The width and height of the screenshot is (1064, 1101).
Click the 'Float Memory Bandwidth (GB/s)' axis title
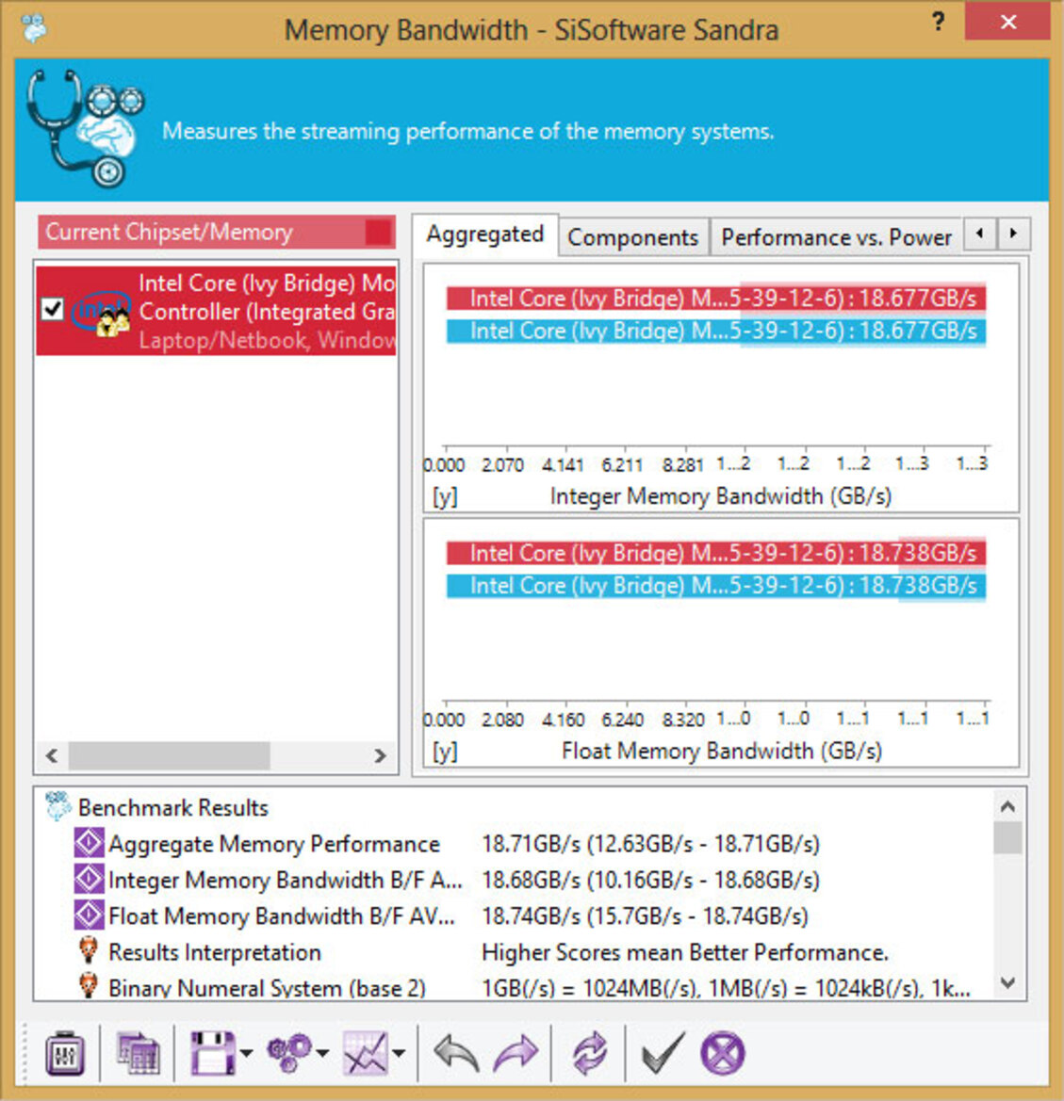click(x=722, y=752)
